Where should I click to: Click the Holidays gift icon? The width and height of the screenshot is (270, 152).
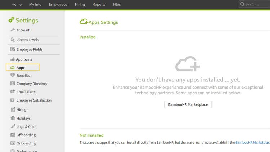tap(13, 118)
